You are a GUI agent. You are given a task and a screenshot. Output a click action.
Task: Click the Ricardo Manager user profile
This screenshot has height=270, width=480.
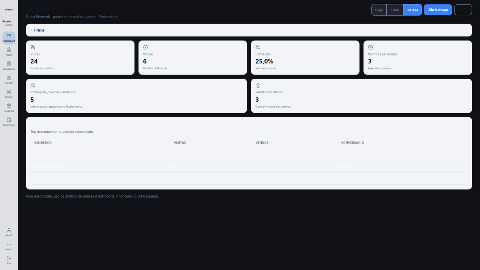(x=9, y=23)
